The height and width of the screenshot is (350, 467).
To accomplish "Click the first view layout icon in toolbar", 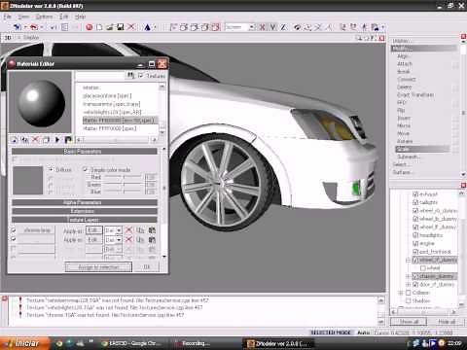I will 173,27.
